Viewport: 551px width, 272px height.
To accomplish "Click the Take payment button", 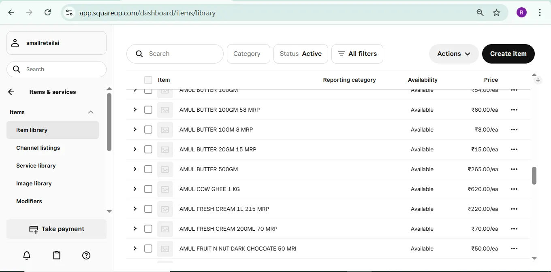I will (56, 229).
